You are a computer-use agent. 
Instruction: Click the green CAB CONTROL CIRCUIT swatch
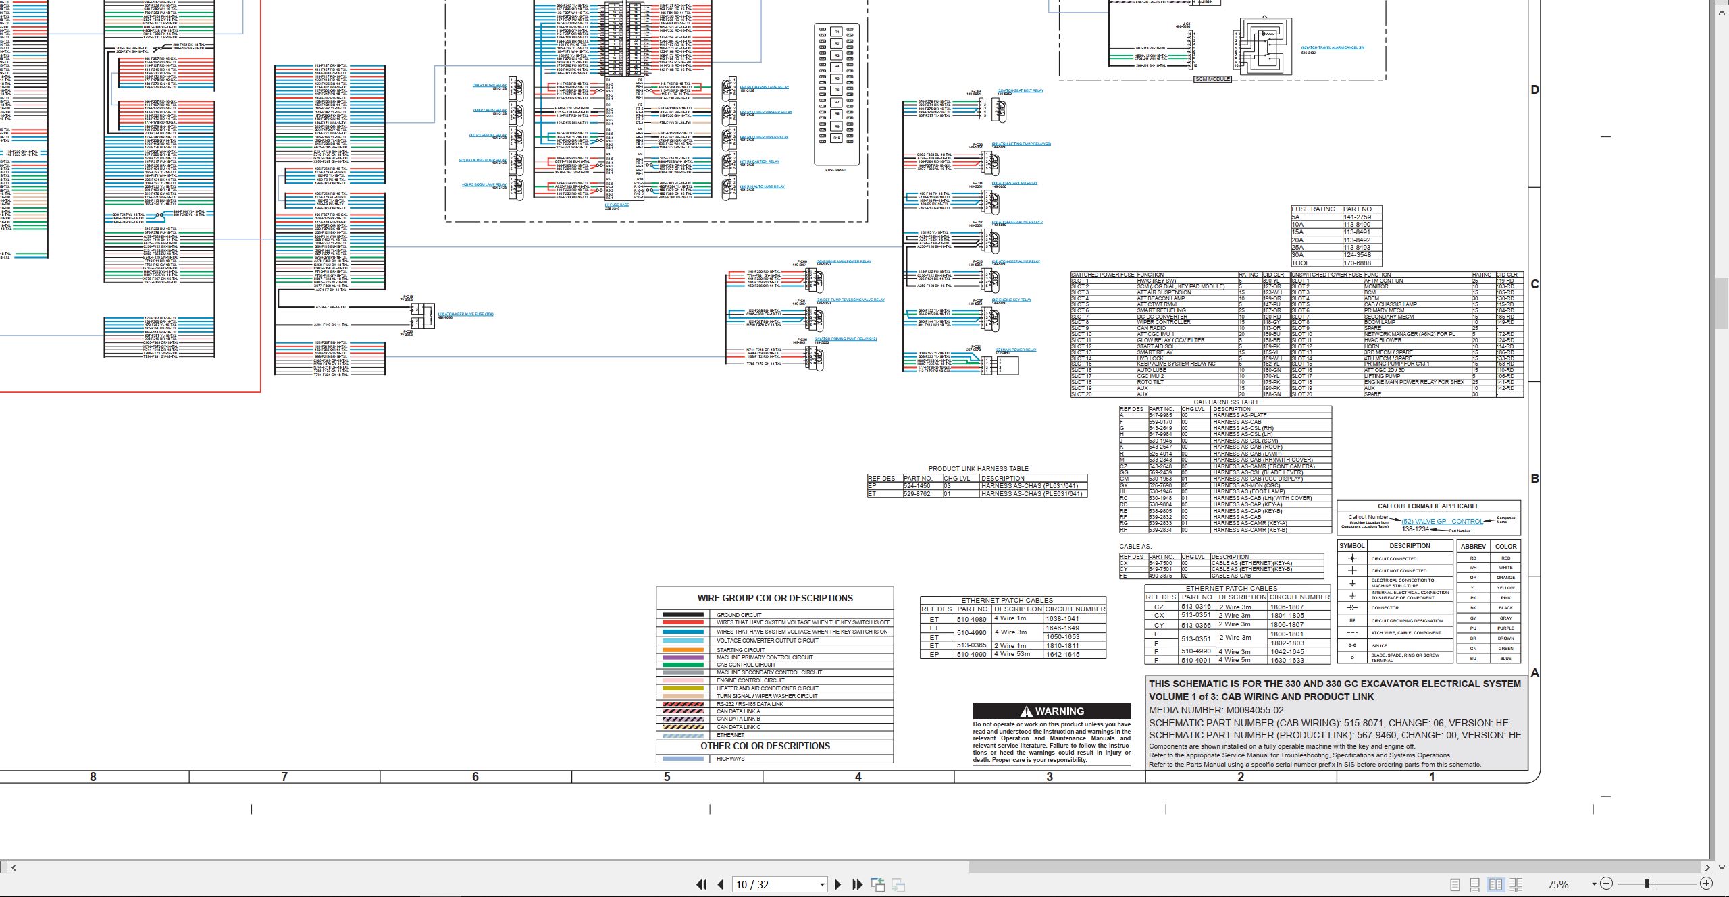click(683, 665)
